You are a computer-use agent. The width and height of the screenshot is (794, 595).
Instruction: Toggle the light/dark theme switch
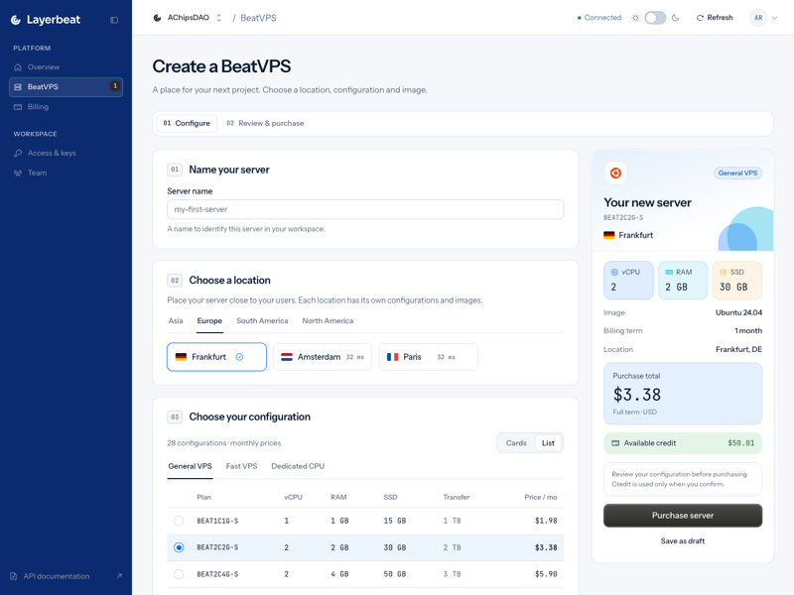655,18
